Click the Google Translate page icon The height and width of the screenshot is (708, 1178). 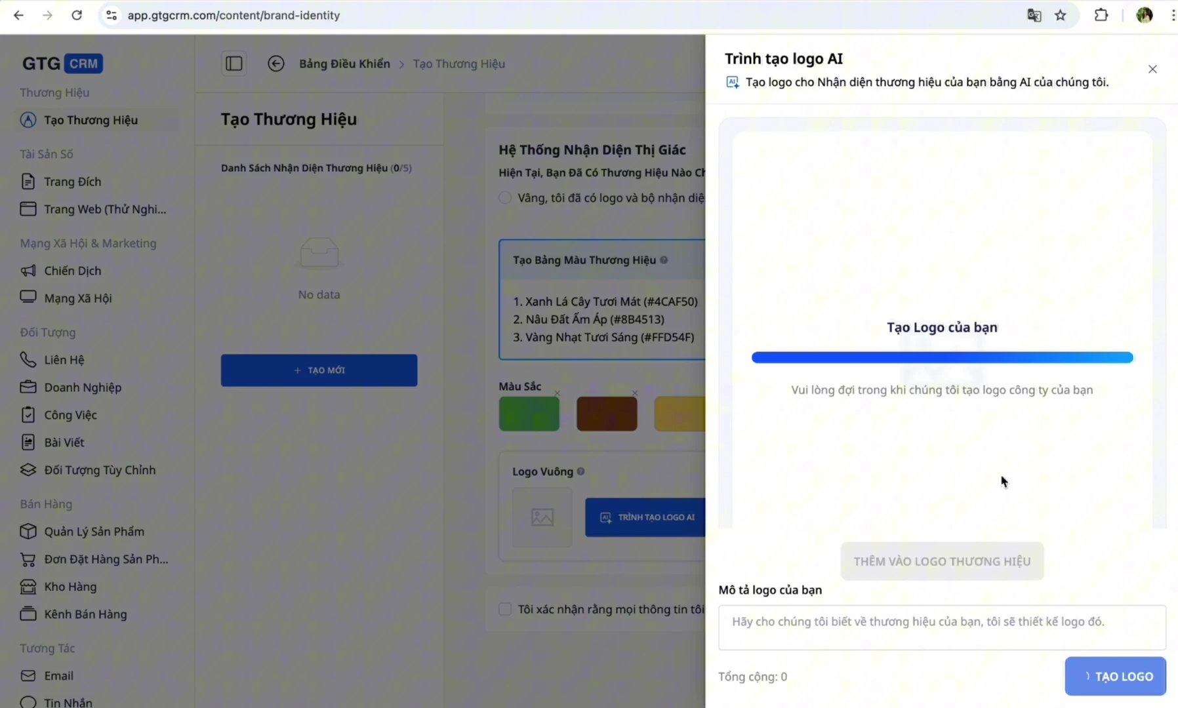click(x=1034, y=15)
